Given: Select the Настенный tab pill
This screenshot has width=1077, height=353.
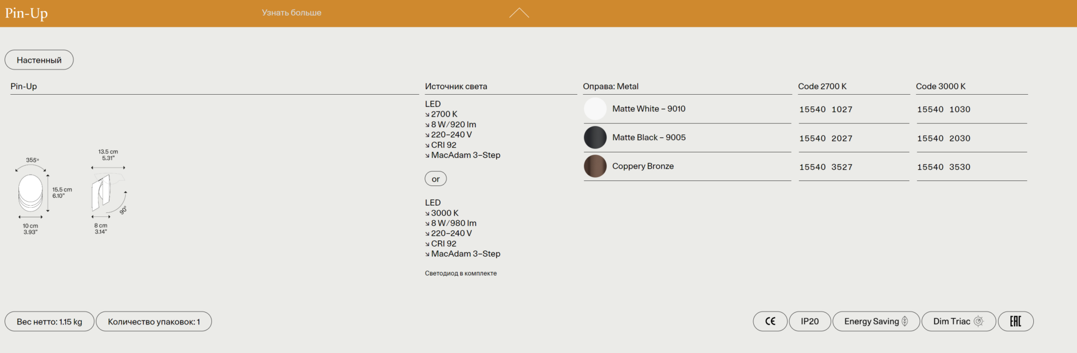Looking at the screenshot, I should [x=39, y=60].
